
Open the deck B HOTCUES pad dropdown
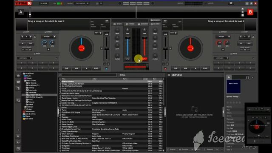click(221, 58)
